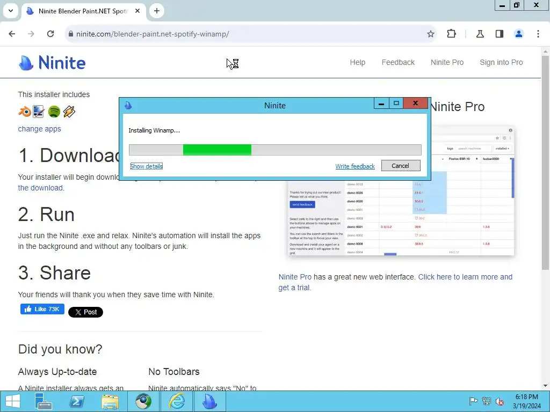Open the Ninite Pro nav link
550x412 pixels.
(447, 62)
